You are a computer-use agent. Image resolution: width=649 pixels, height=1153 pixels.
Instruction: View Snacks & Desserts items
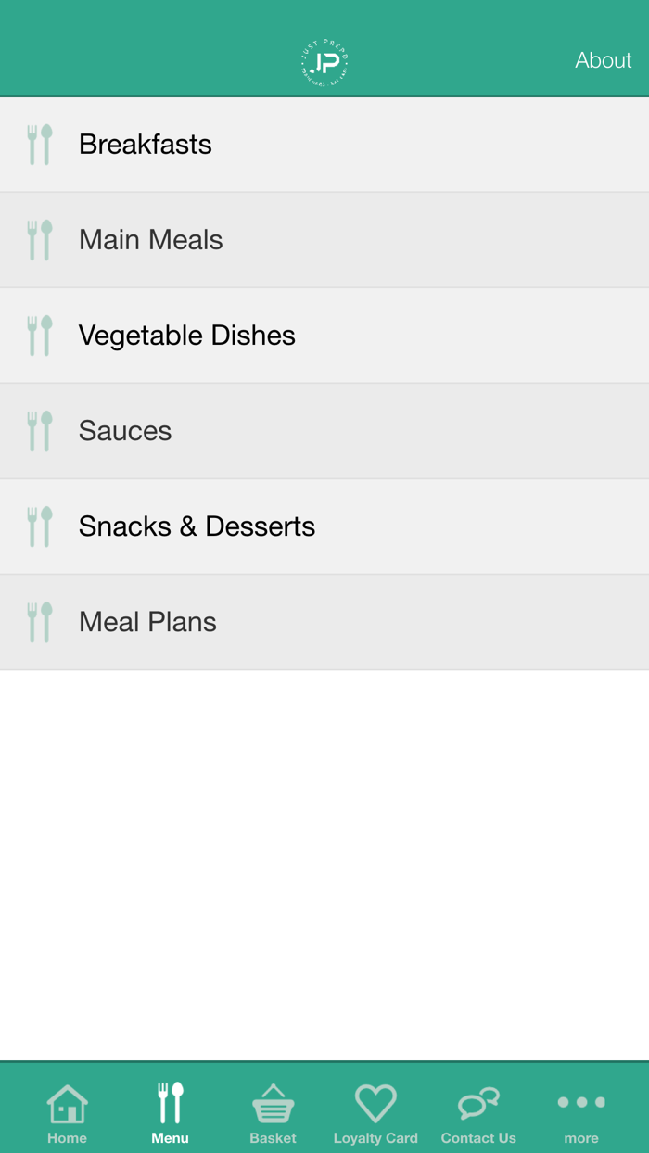[x=197, y=526]
